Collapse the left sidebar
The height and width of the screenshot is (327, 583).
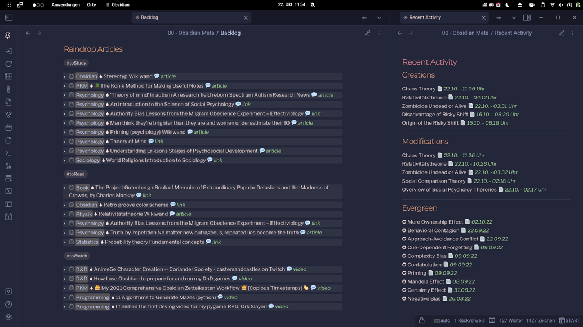(8, 17)
